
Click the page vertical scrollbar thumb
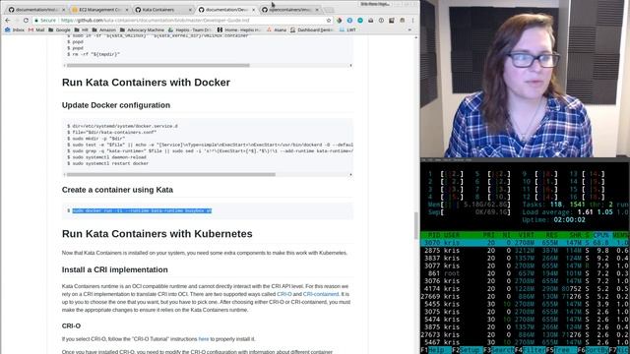tap(415, 225)
